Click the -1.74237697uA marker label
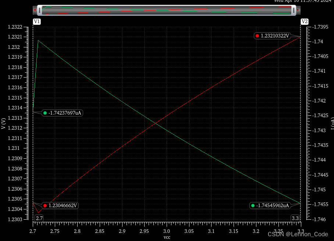This screenshot has height=241, width=334. click(62, 113)
